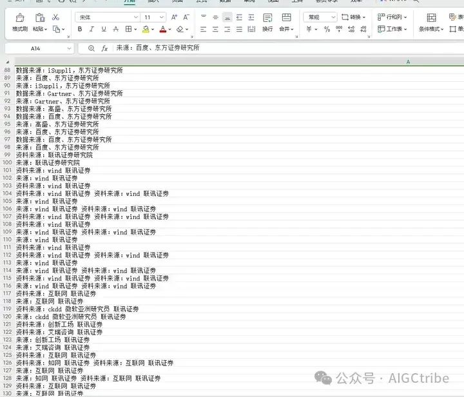Expand the currency format arrow
This screenshot has height=397, width=464.
316,29
